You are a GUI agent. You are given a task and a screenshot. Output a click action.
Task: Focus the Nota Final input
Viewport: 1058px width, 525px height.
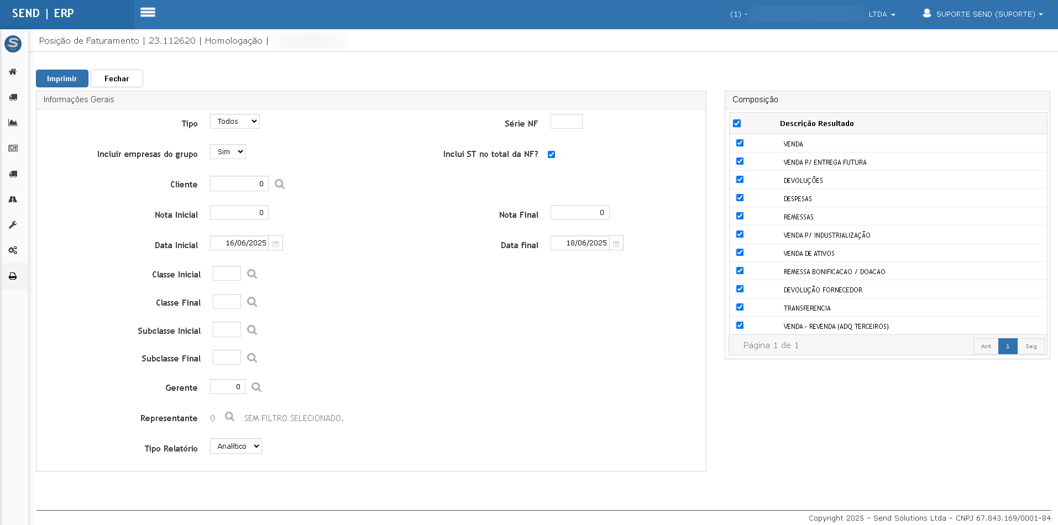[x=580, y=213]
